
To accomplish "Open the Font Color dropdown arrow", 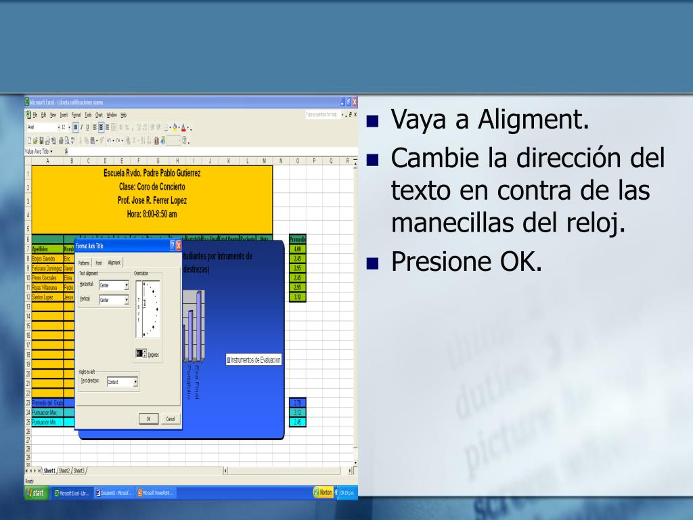I will click(188, 128).
